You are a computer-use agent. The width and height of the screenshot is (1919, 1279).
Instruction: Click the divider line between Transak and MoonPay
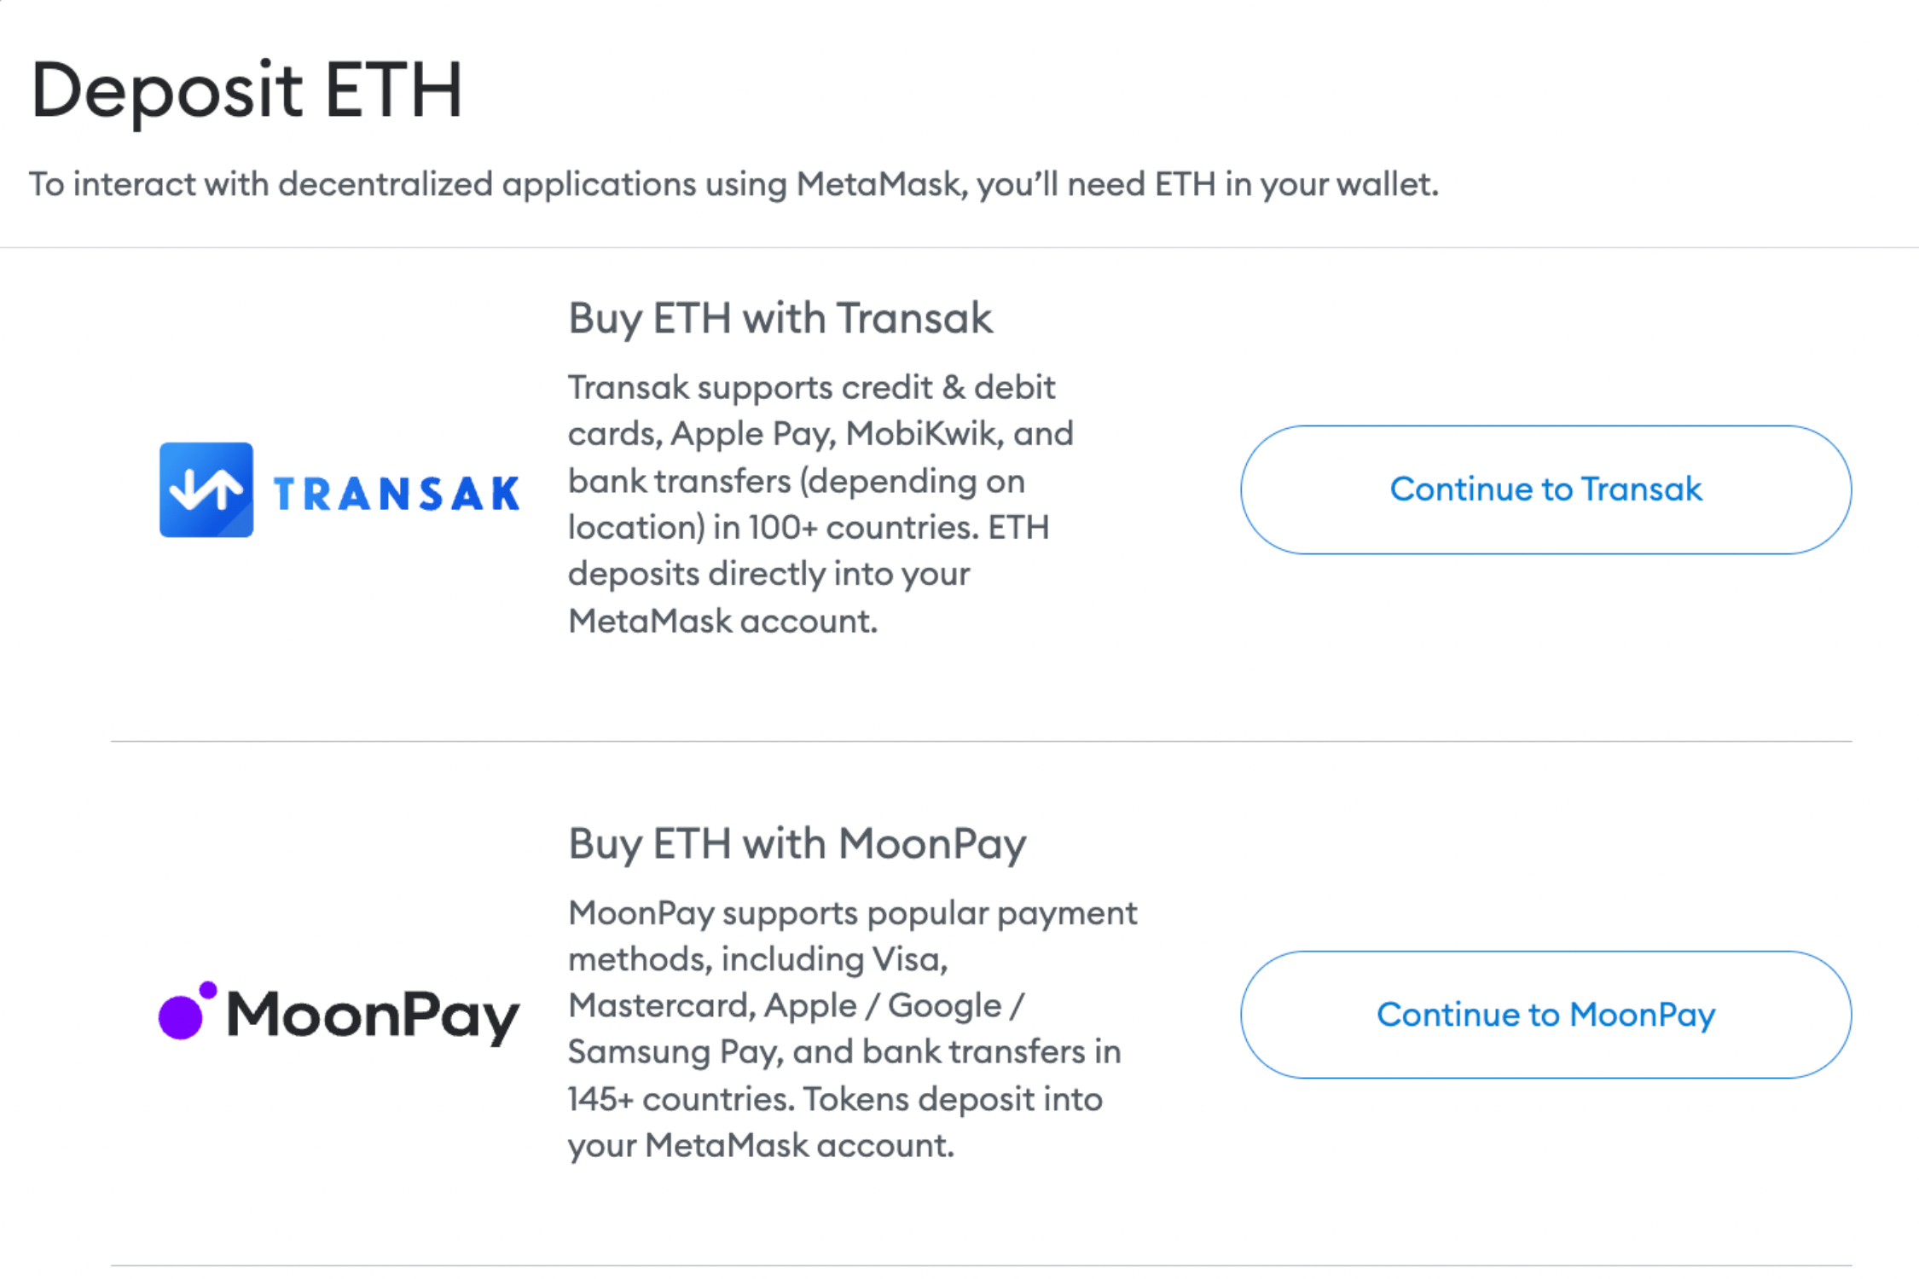click(x=981, y=741)
